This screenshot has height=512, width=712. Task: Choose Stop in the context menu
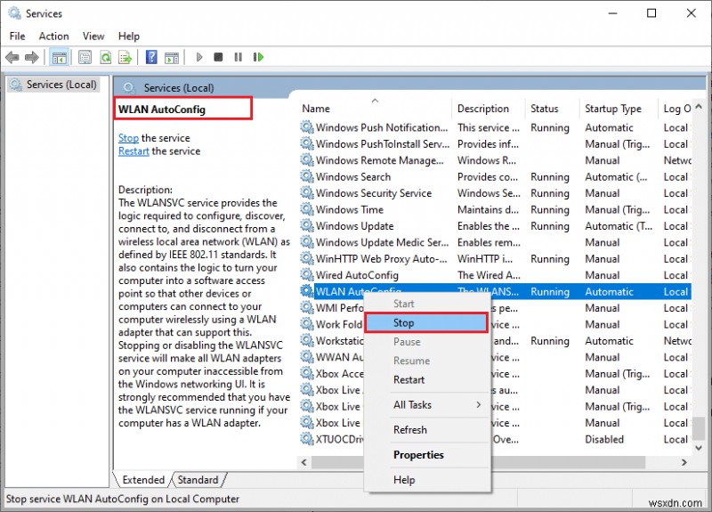[x=404, y=323]
